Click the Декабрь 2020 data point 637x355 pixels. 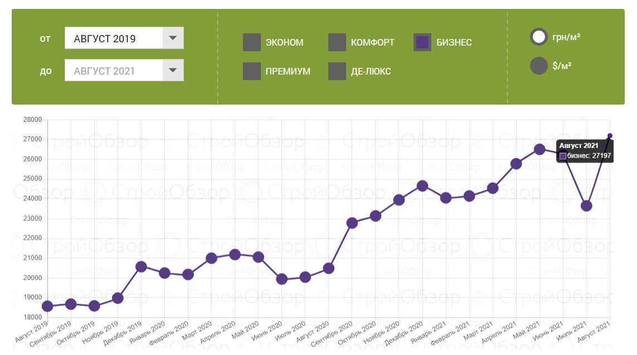[x=422, y=186]
